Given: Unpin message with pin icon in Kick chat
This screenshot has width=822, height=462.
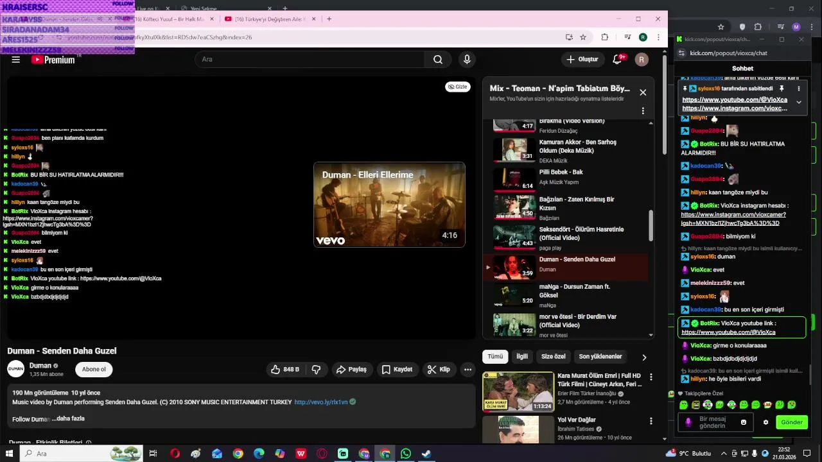Looking at the screenshot, I should pyautogui.click(x=782, y=89).
